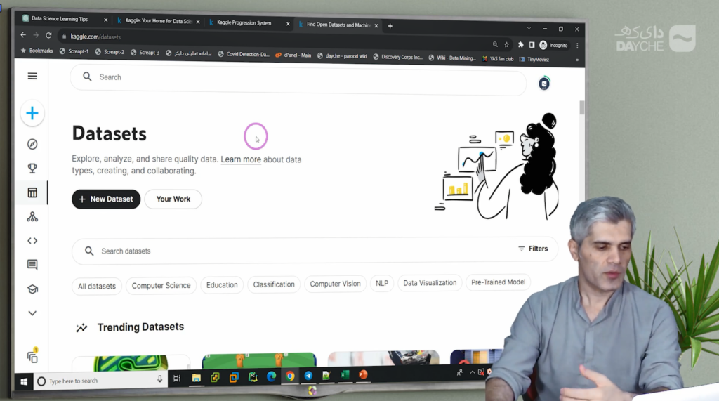The image size is (719, 401).
Task: Open Code via the angle-brackets icon
Action: pos(32,240)
